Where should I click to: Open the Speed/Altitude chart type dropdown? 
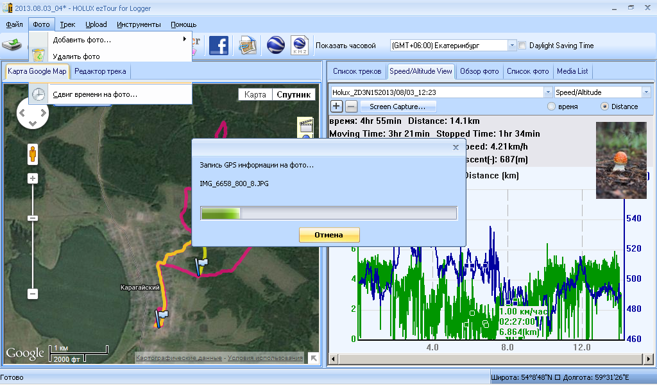click(x=646, y=92)
